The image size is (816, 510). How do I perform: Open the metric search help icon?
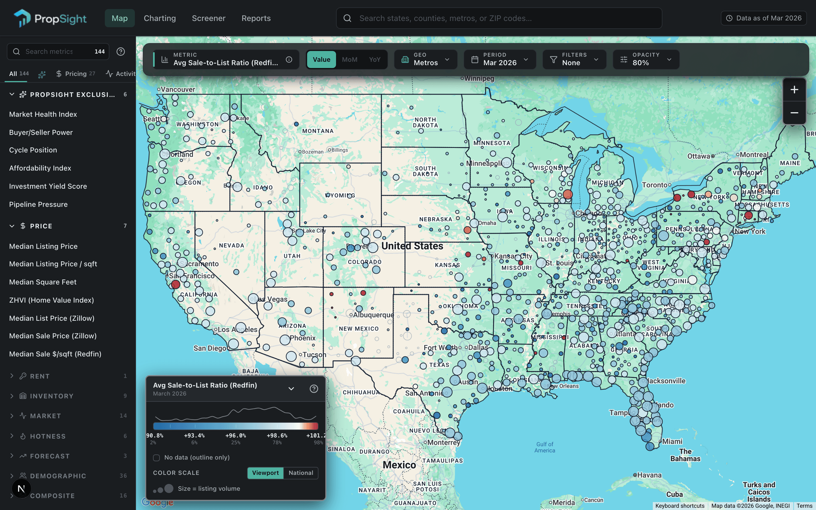(x=121, y=52)
